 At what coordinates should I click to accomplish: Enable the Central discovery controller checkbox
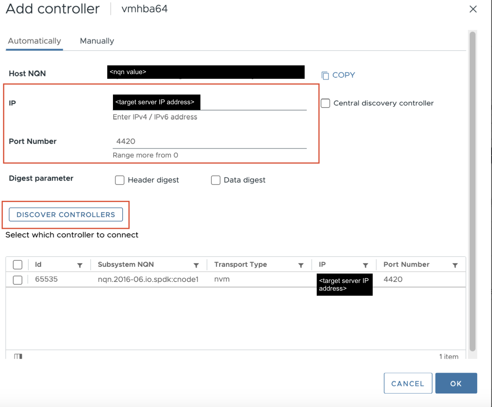[325, 103]
